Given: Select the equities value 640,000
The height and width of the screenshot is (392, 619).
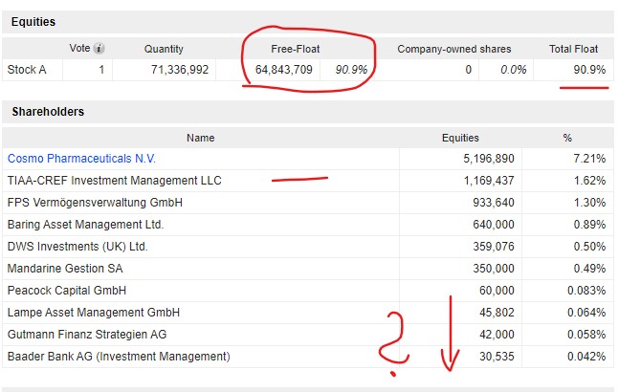Looking at the screenshot, I should [494, 225].
